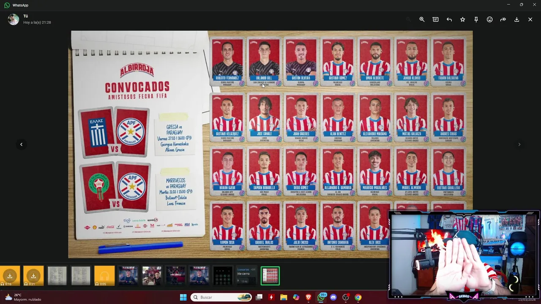The image size is (541, 304).
Task: Switch to WhatsApp taskbar icon with 99+ badge
Action: pyautogui.click(x=321, y=297)
